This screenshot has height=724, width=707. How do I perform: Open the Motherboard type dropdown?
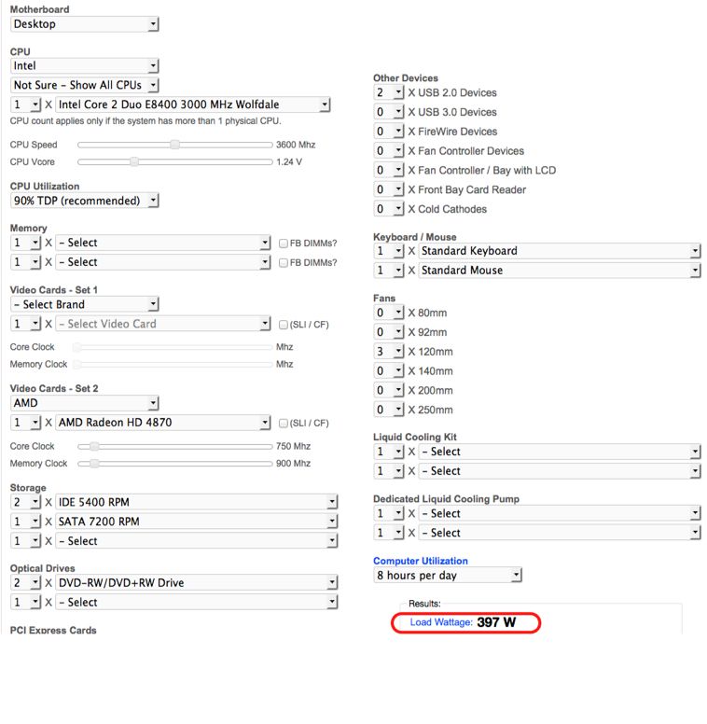point(85,24)
